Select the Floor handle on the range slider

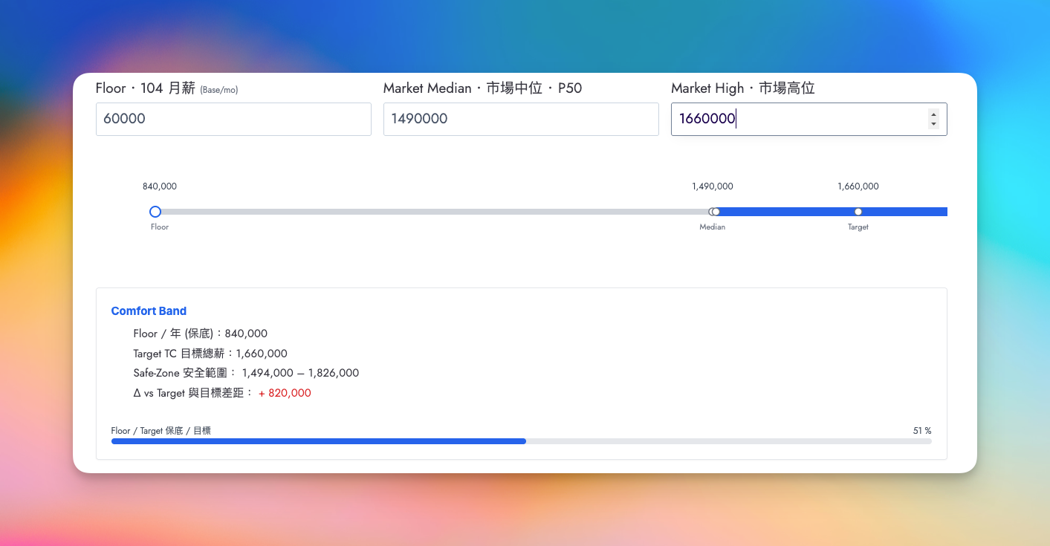(155, 212)
